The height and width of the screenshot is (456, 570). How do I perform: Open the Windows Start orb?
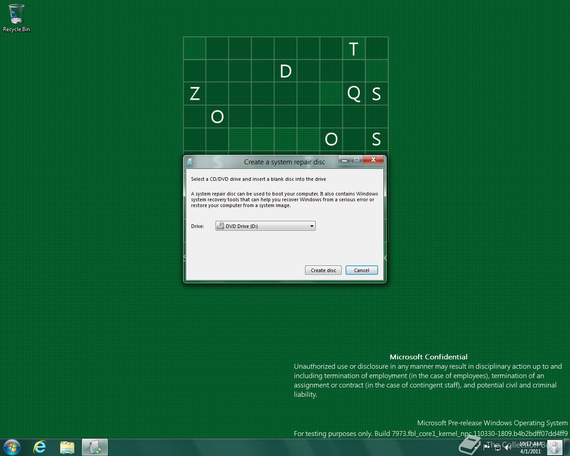(12, 447)
